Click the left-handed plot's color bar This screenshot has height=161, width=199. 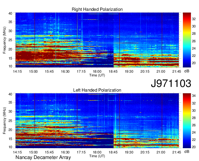[x=187, y=121]
